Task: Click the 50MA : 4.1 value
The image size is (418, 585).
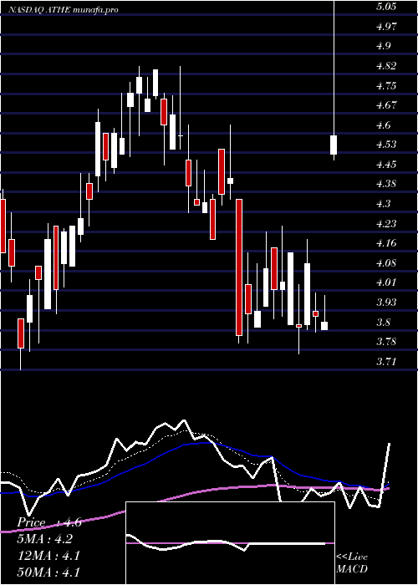Action: pos(48,572)
